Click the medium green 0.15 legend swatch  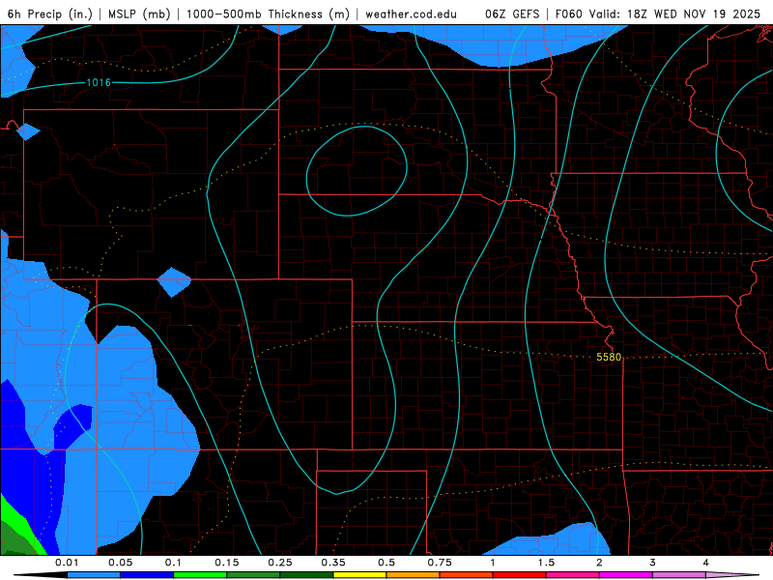click(x=253, y=575)
